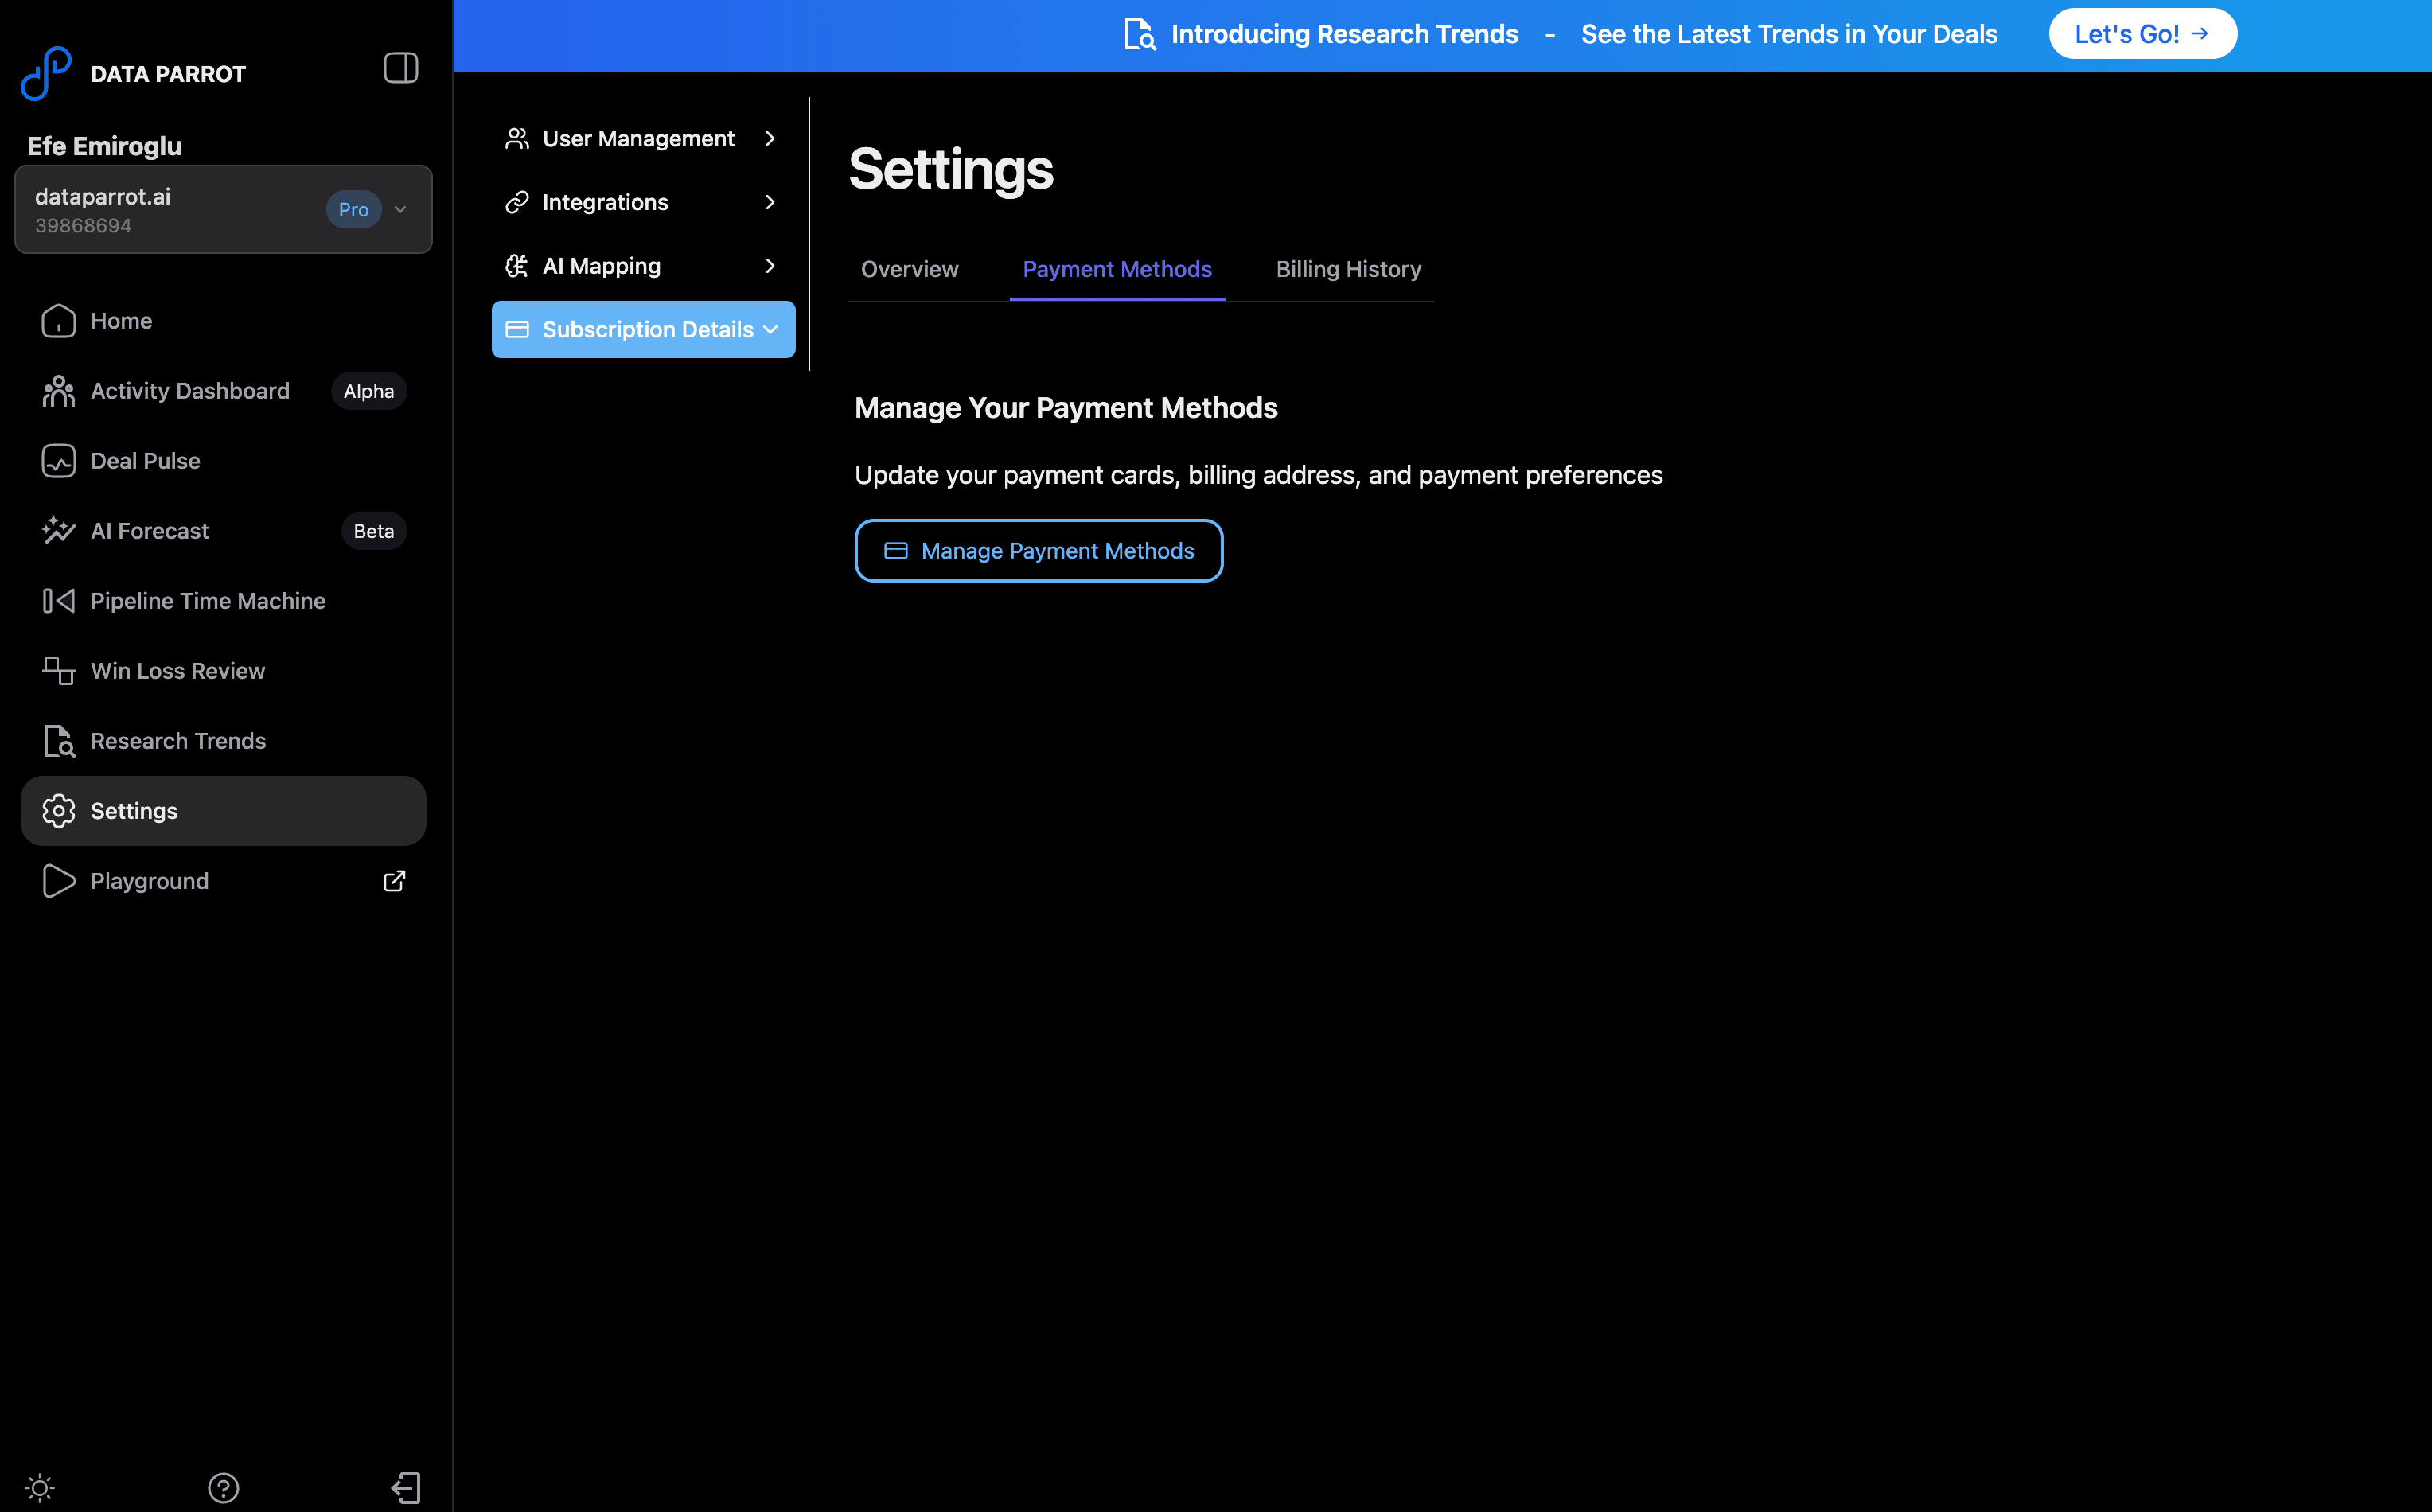Collapse the sidebar with the panel icon
2432x1512 pixels.
click(x=401, y=68)
